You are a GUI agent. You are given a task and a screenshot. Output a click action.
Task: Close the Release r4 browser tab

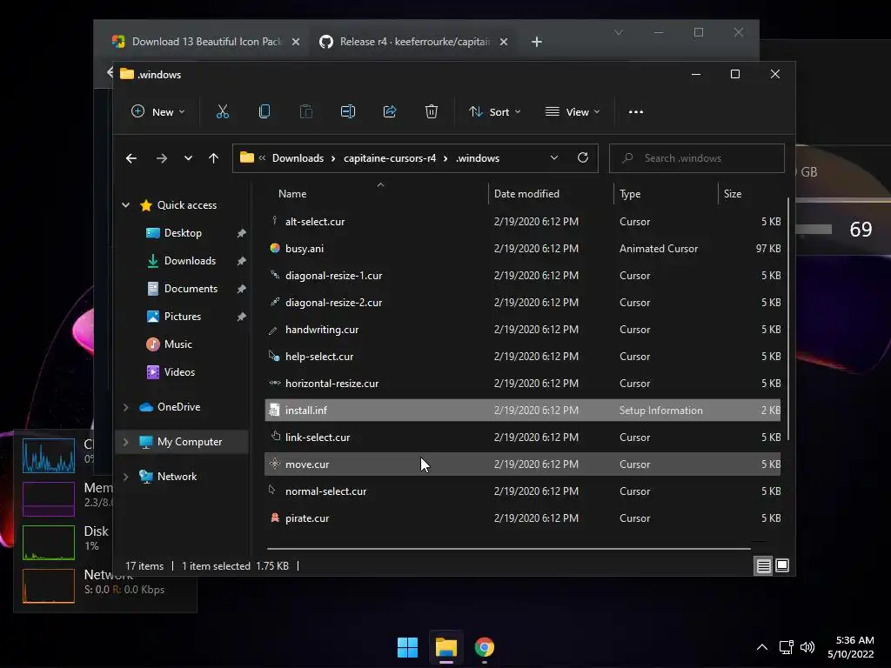pyautogui.click(x=504, y=42)
